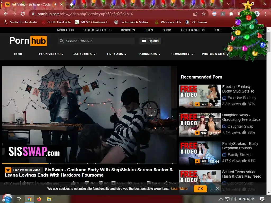Expand the EN language dropdown
This screenshot has width=271, height=203.
pos(218,30)
